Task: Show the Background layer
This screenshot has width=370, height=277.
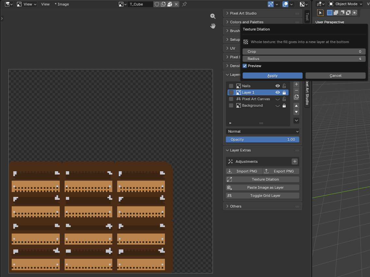Action: pyautogui.click(x=278, y=106)
